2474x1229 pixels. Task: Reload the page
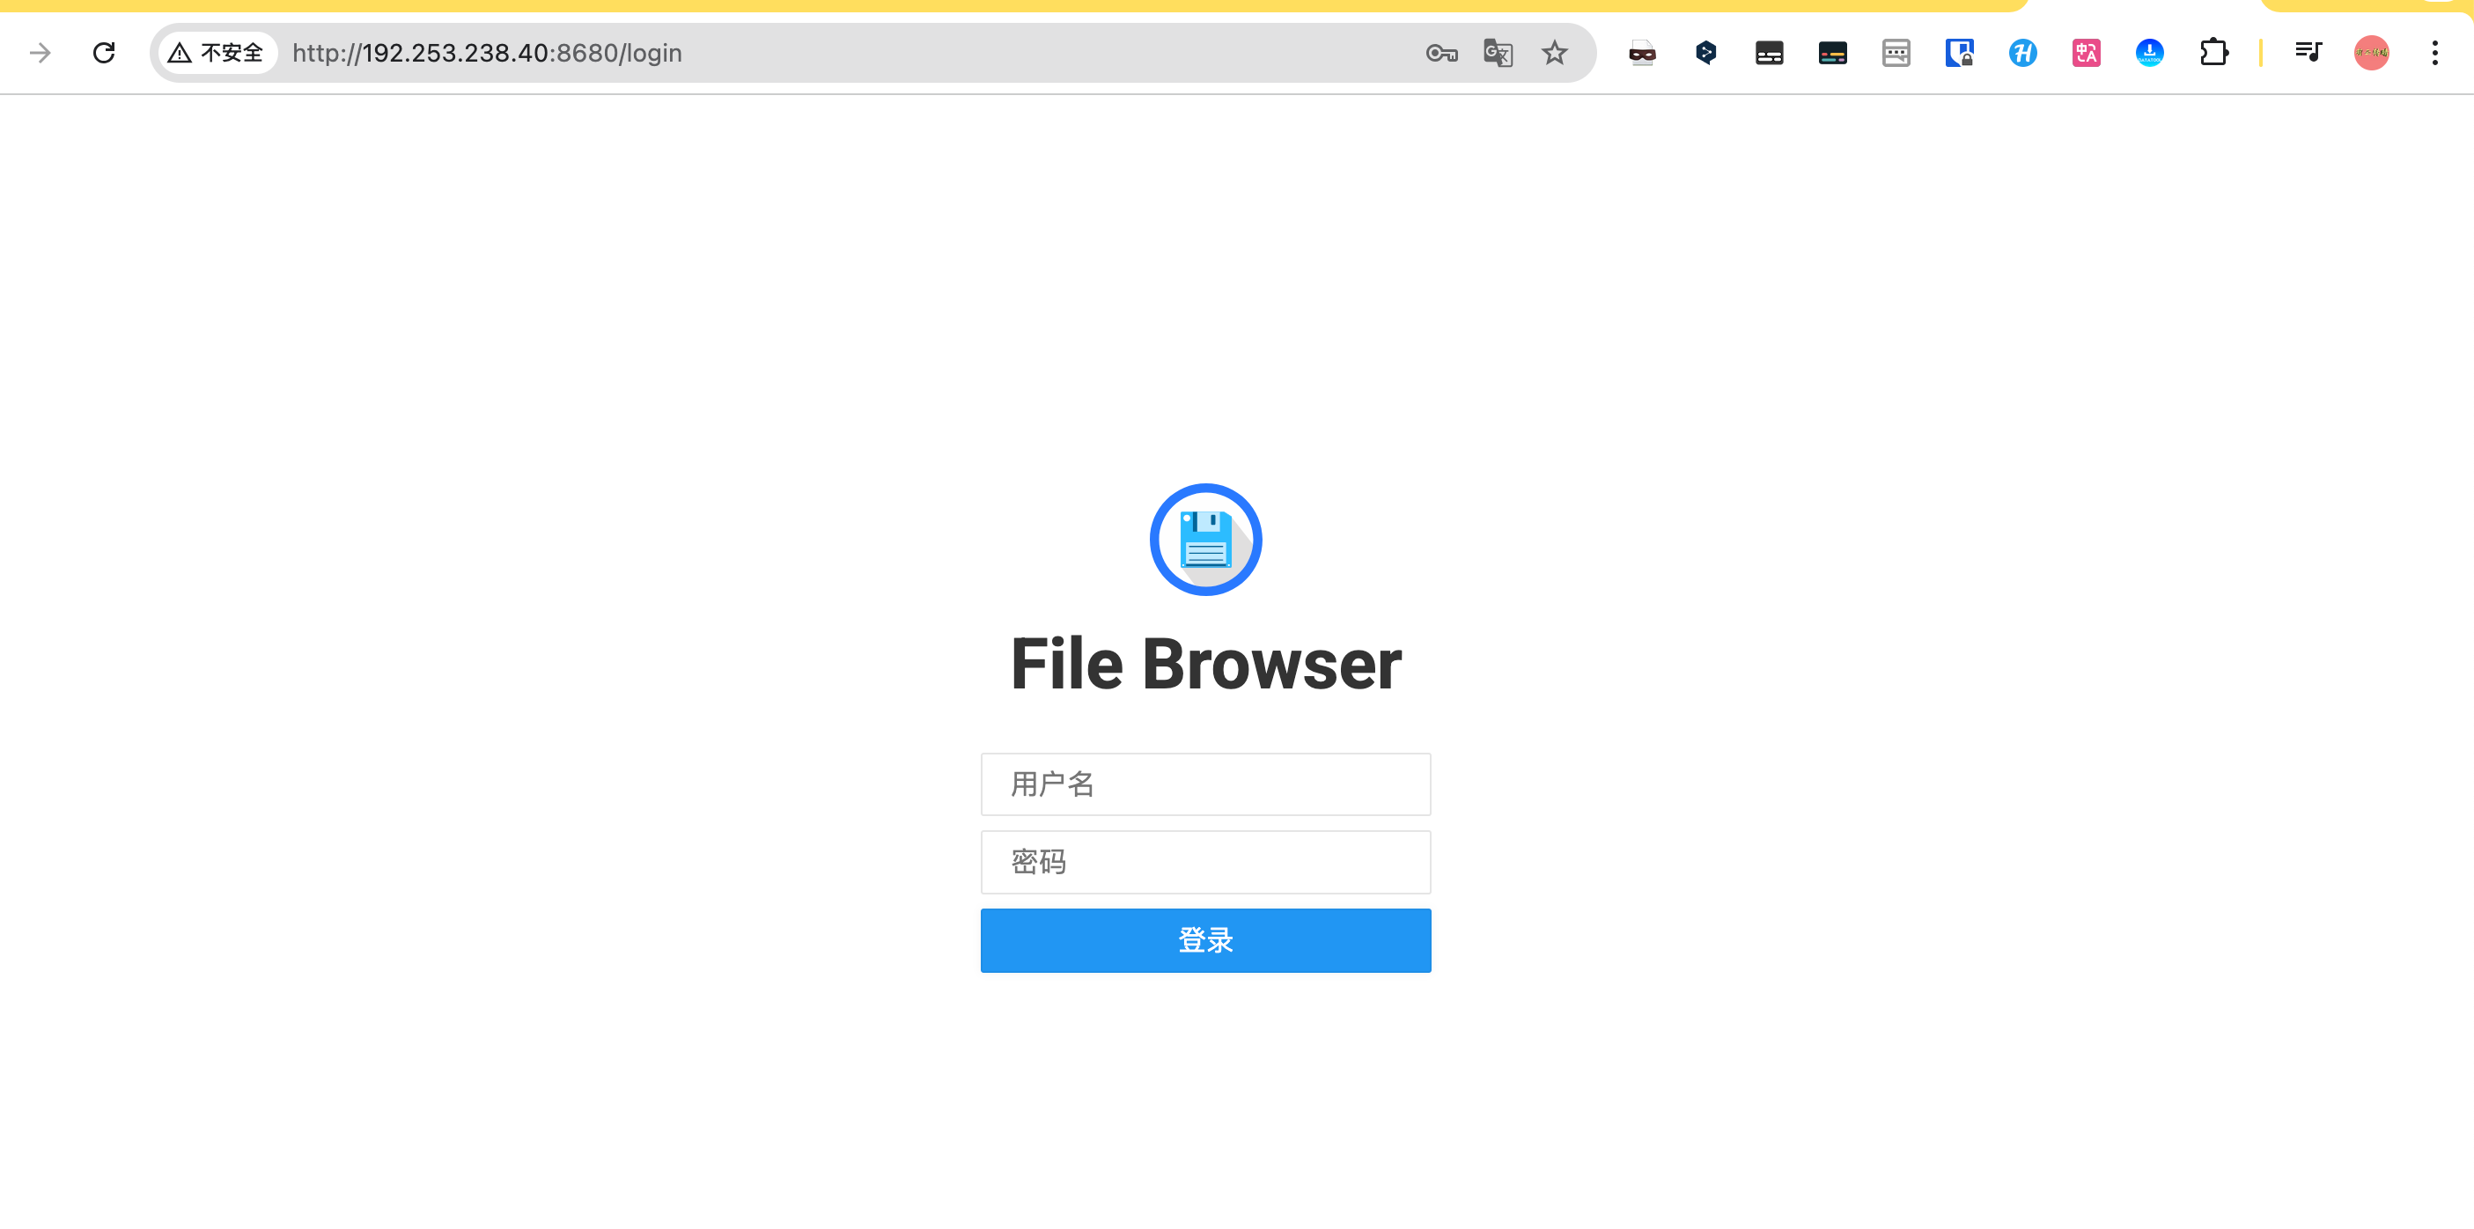coord(104,53)
